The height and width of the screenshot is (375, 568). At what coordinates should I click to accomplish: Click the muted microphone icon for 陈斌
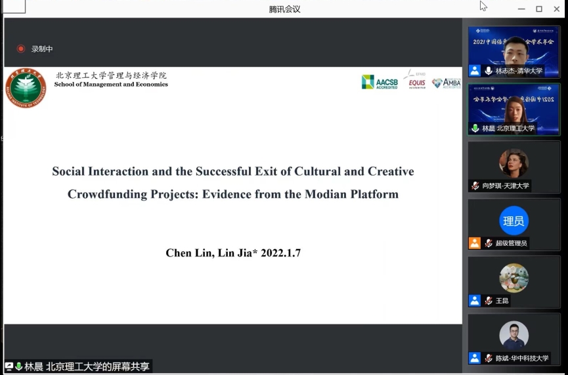click(x=489, y=358)
